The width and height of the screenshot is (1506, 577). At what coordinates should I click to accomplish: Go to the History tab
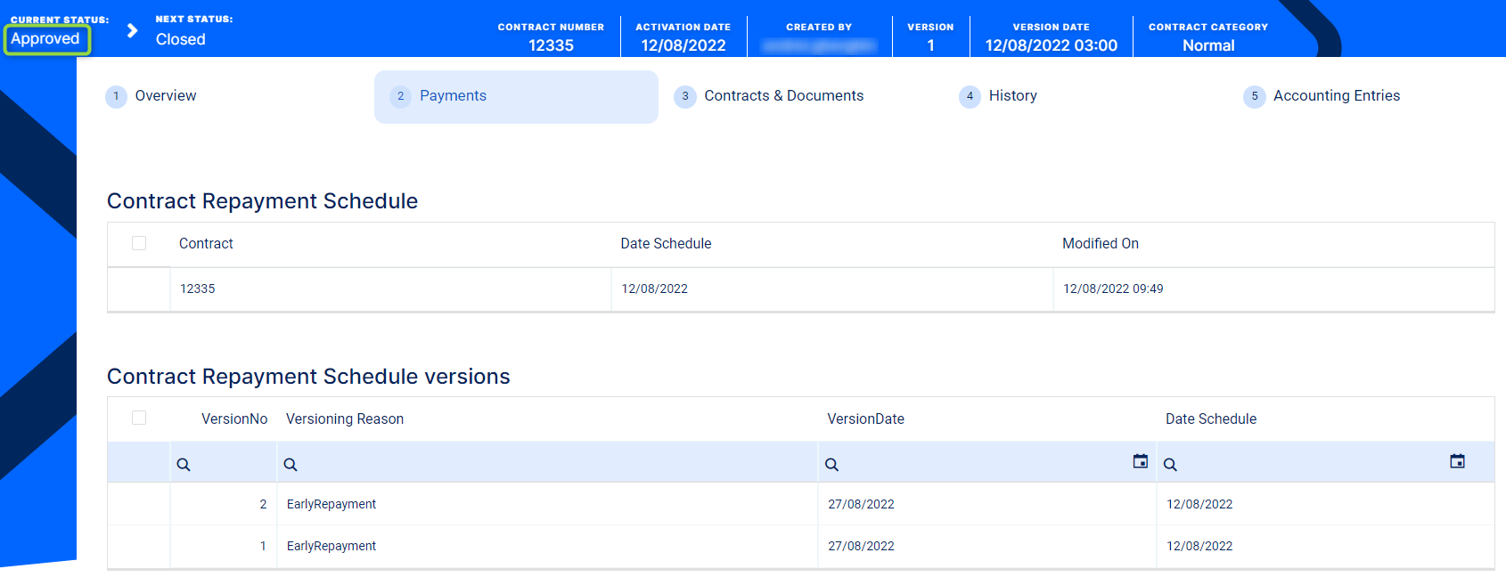point(1012,96)
